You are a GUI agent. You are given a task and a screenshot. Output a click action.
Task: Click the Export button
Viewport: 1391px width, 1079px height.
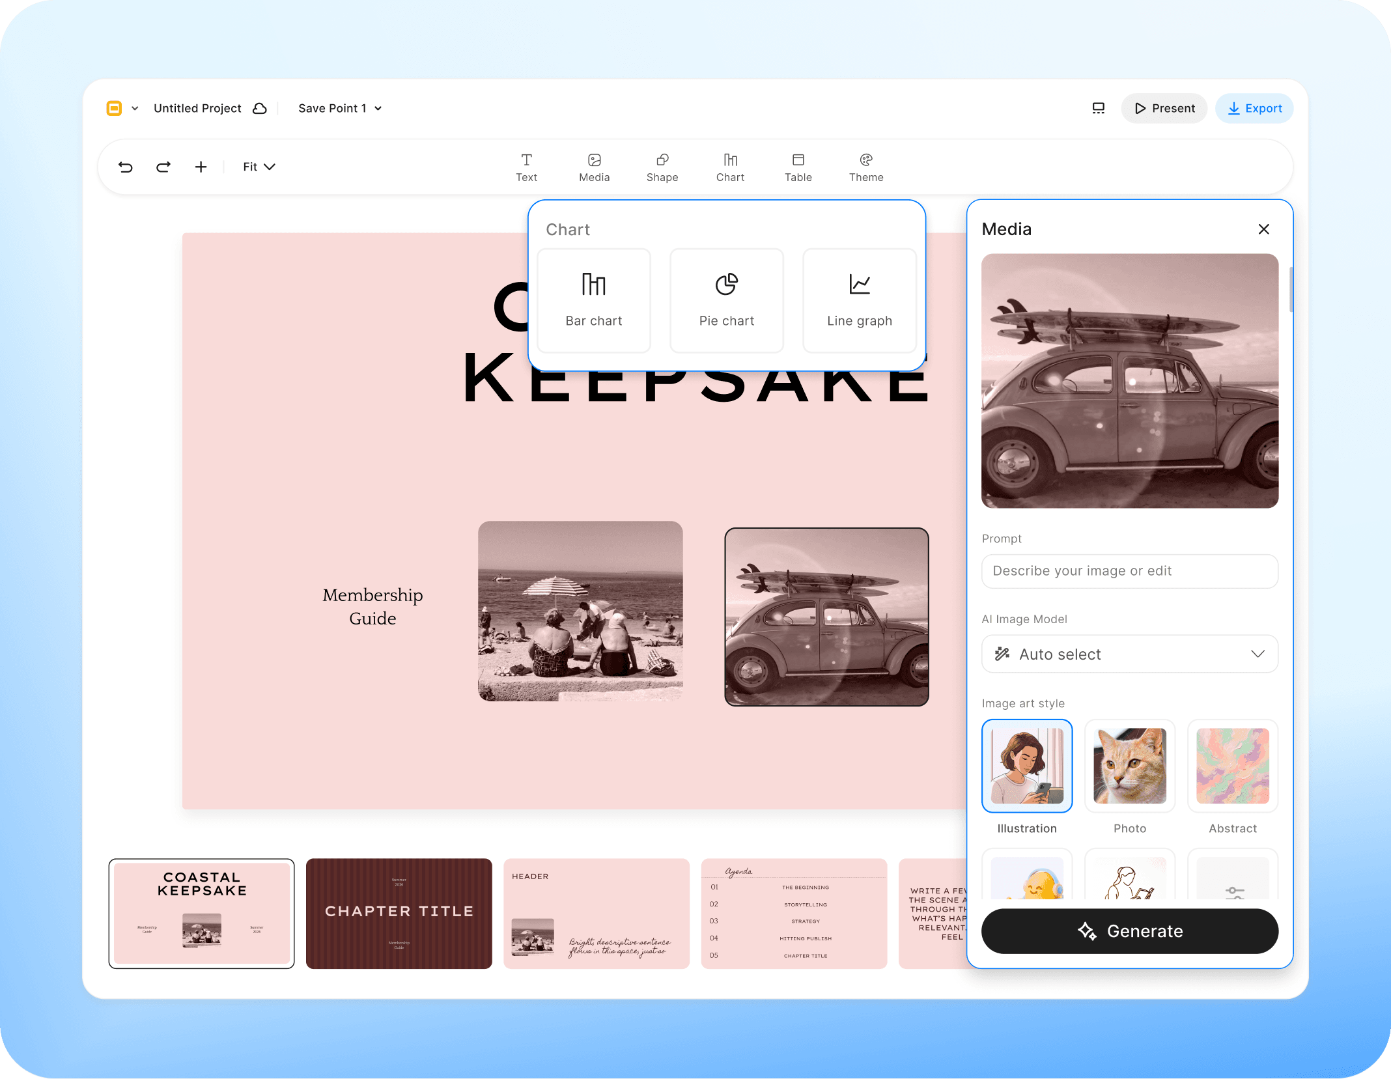click(1254, 108)
